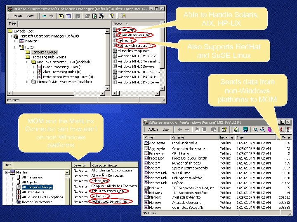297x222 pixels.
Task: Expand the Monitor node in Operations Manager tree
Action: tap(16, 41)
